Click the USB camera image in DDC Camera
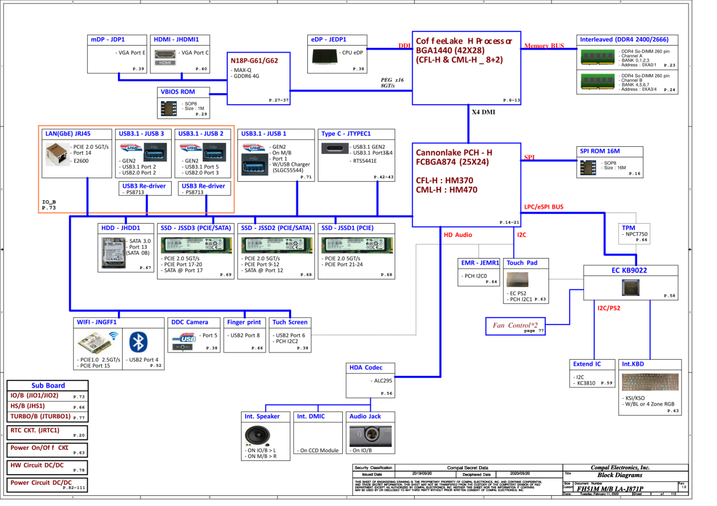 pos(185,342)
